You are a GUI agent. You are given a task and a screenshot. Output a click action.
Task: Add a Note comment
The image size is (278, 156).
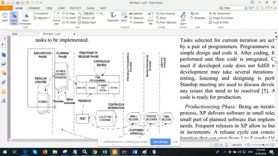point(124,17)
